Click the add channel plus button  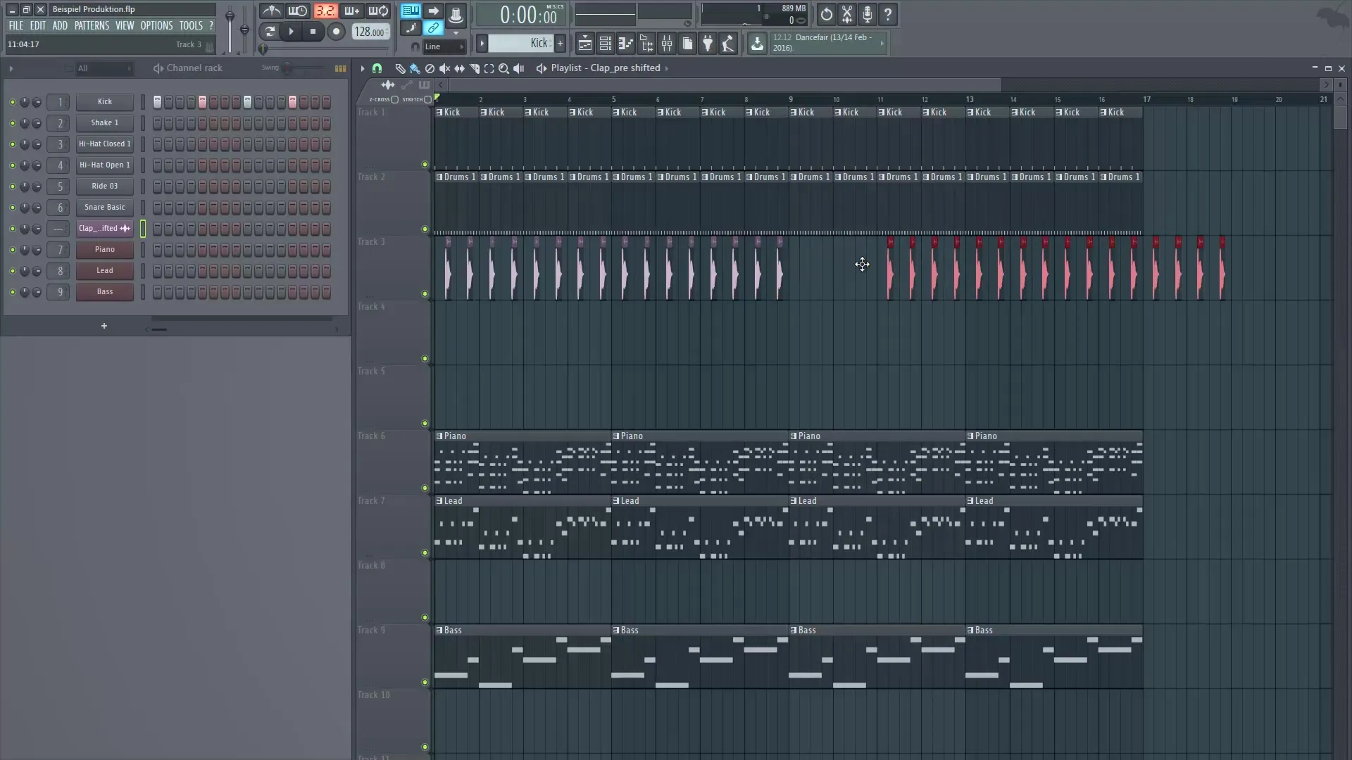[104, 326]
